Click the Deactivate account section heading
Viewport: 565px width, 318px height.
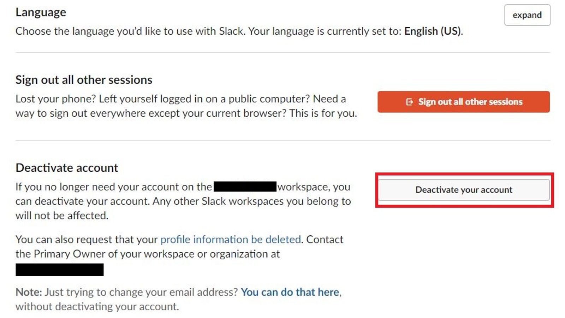[x=66, y=167]
